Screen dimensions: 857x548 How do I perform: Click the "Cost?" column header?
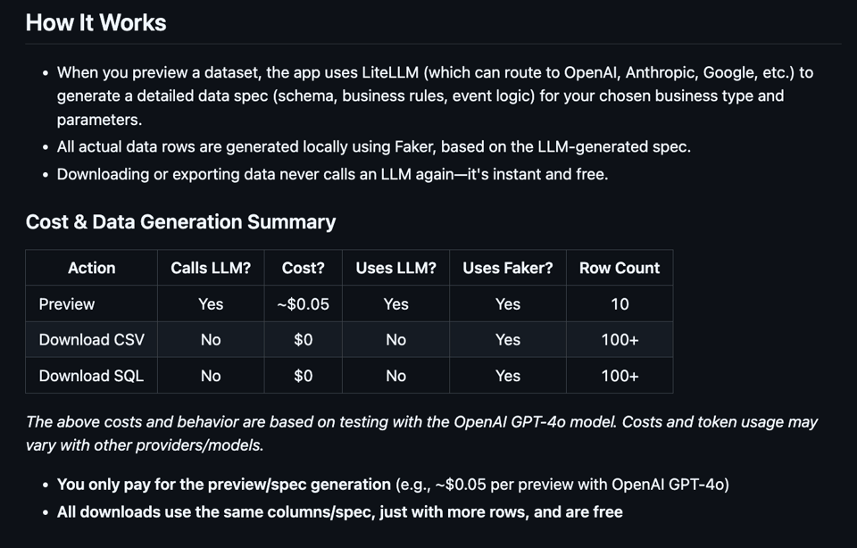303,268
